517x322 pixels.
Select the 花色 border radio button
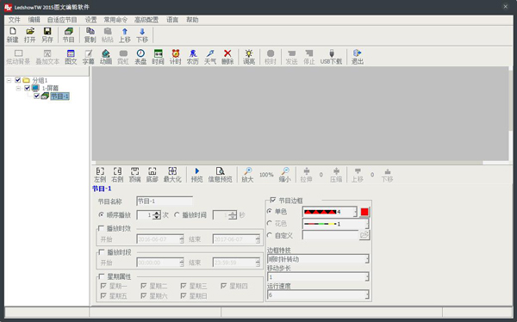tap(270, 223)
